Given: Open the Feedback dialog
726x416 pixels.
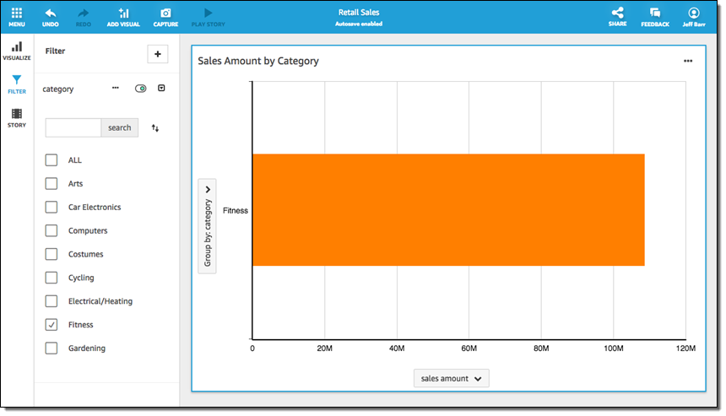Looking at the screenshot, I should [x=654, y=14].
